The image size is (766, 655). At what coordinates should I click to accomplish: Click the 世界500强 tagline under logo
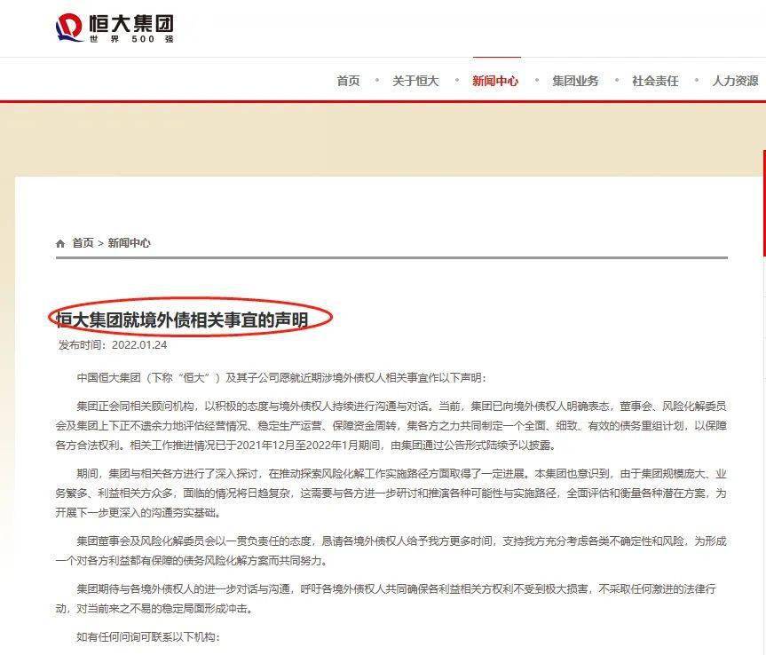[x=131, y=39]
